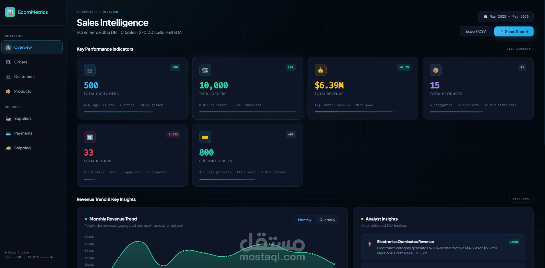Click the Data Active status text
The image size is (545, 268).
click(19, 252)
